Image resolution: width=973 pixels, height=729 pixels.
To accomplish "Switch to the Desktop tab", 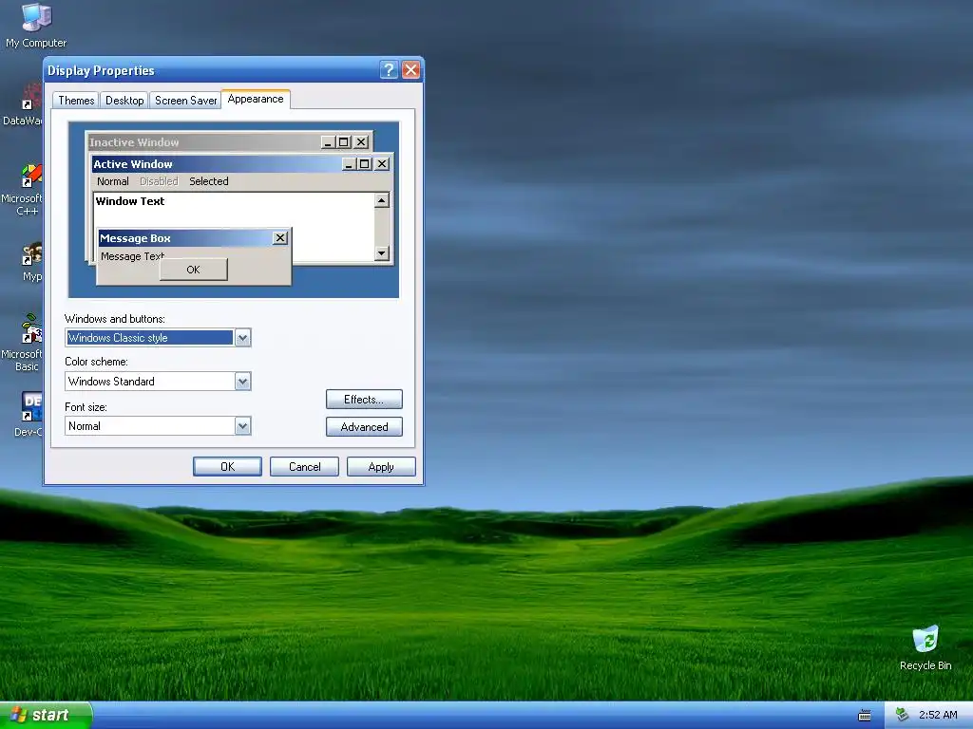I will [124, 101].
